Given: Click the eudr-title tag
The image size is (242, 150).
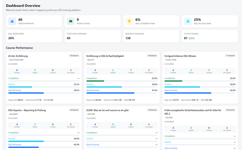Looking at the screenshot, I should [x=91, y=114].
